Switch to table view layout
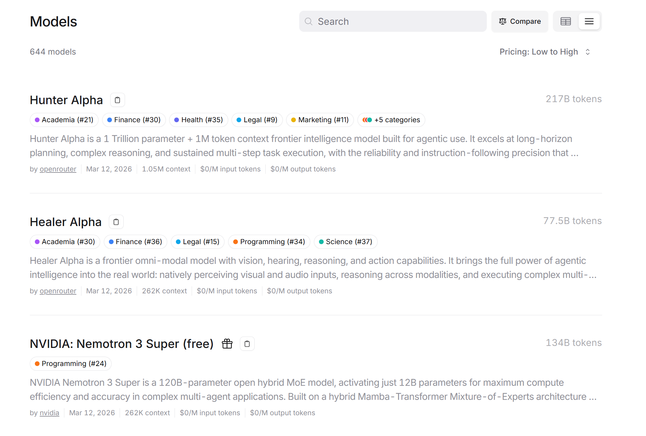 point(566,21)
